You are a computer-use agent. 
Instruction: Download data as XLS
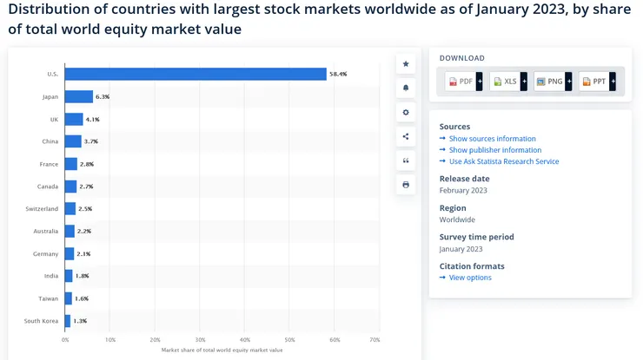coord(505,82)
